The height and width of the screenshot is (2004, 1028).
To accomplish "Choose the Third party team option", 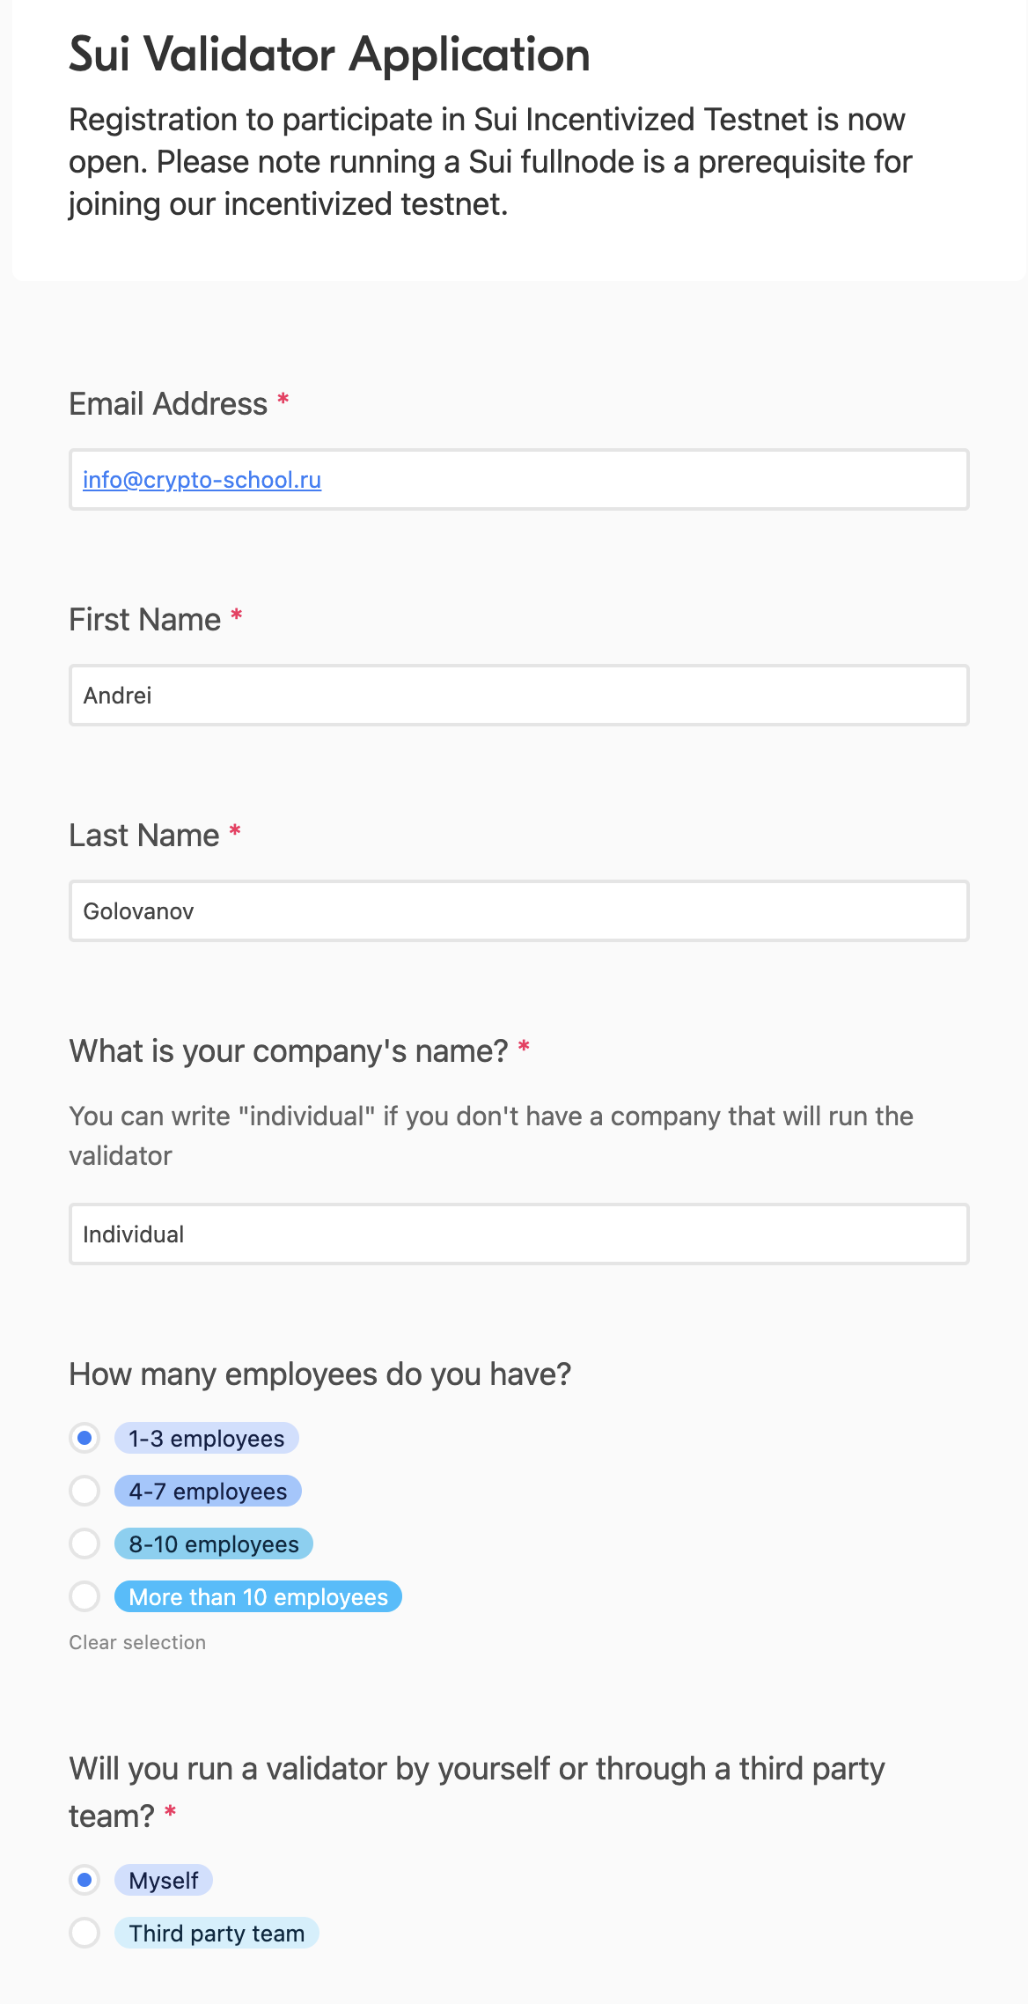I will coord(84,1933).
